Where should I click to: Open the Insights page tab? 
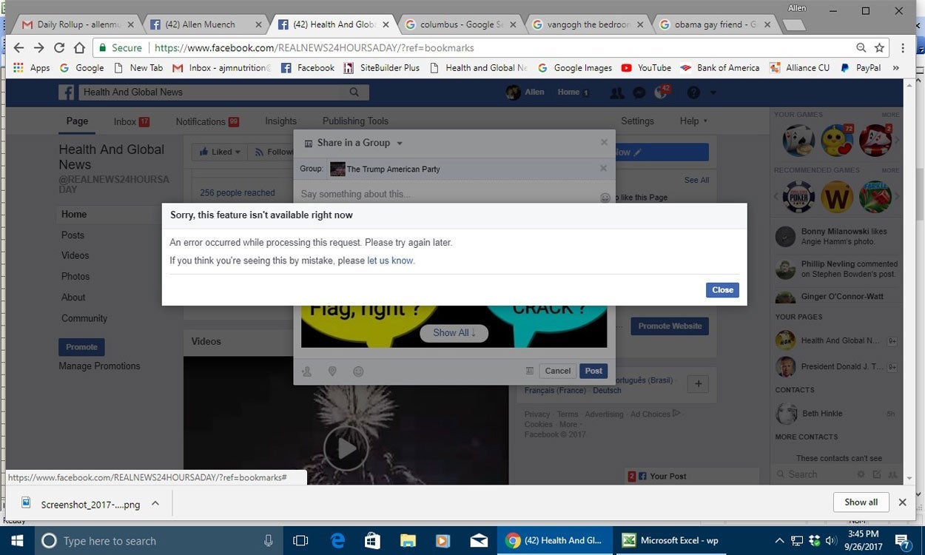click(x=280, y=121)
